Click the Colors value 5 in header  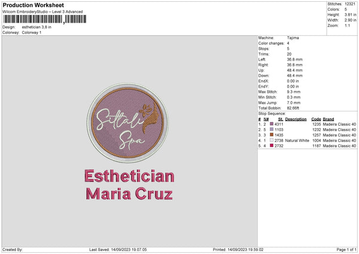coord(346,10)
